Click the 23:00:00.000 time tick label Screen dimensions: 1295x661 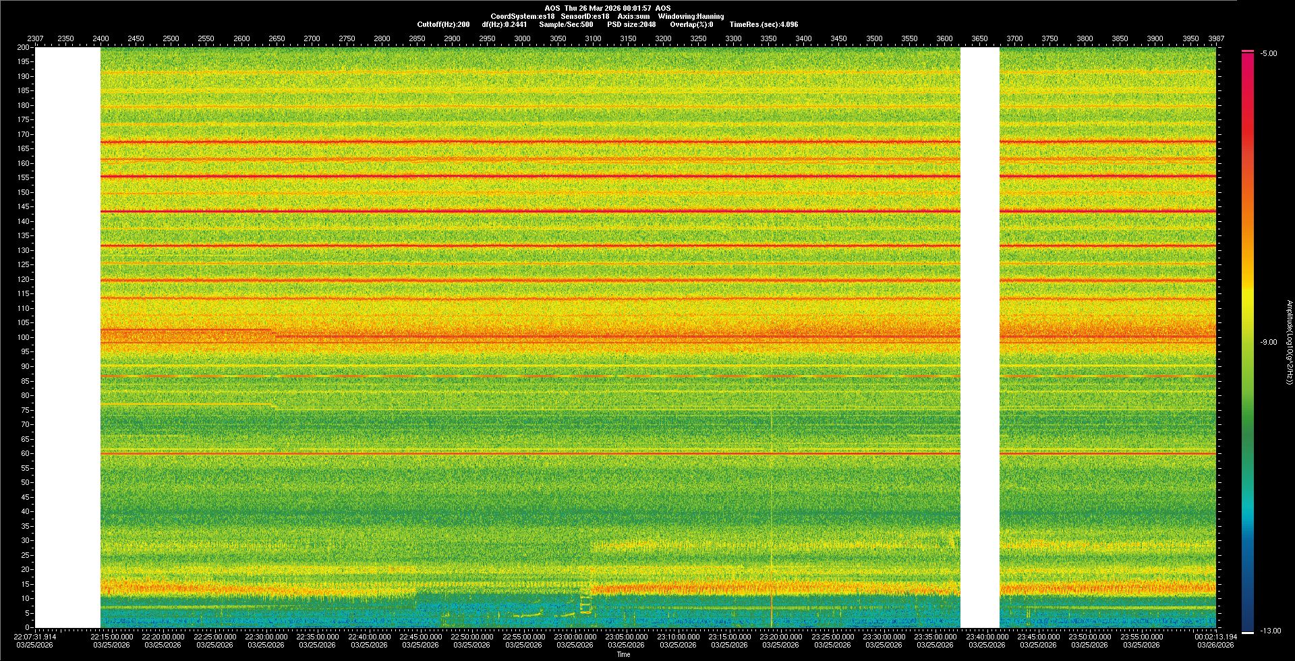pyautogui.click(x=575, y=637)
